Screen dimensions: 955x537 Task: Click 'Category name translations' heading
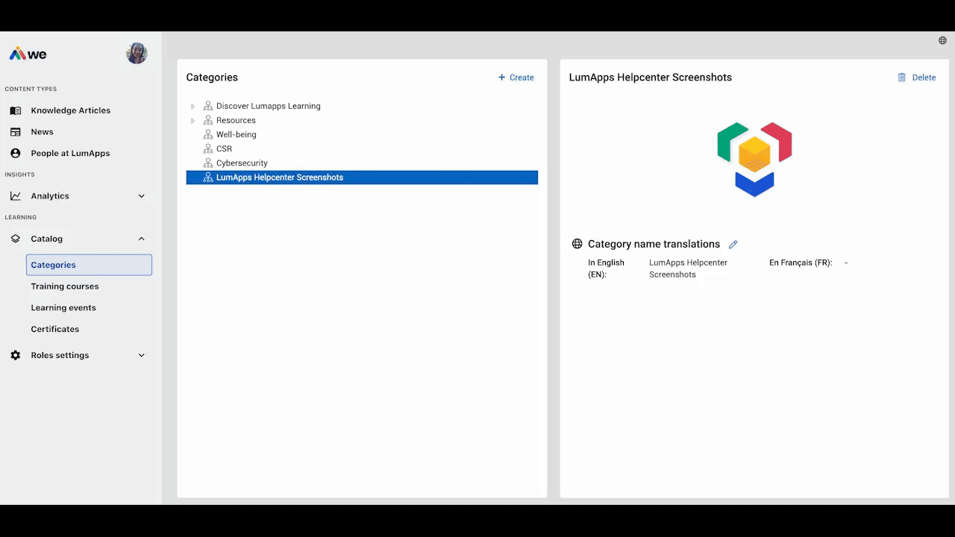(654, 244)
